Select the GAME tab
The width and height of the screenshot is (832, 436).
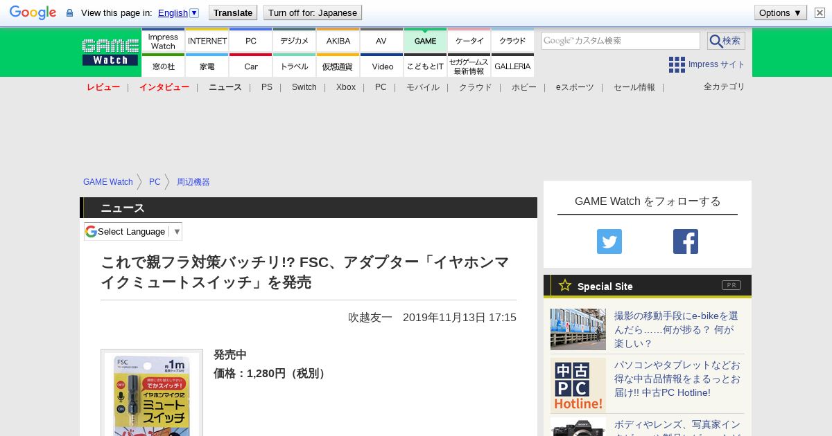point(425,41)
